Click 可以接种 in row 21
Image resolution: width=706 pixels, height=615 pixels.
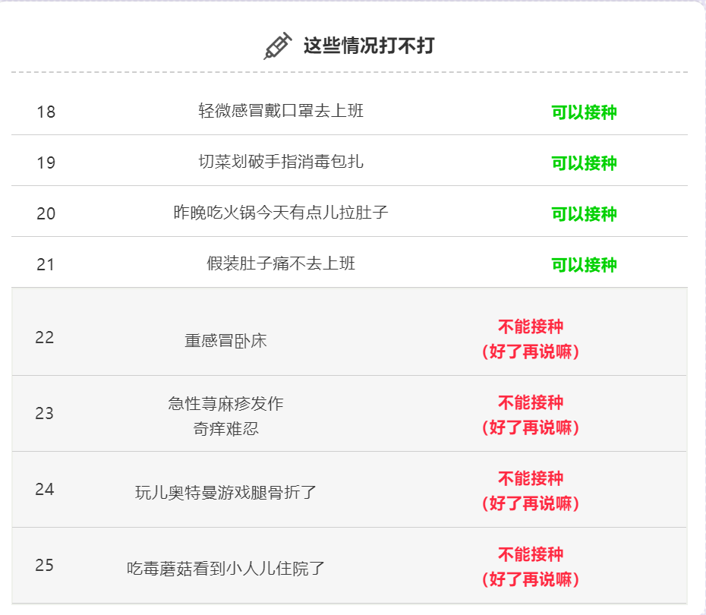[x=584, y=265]
